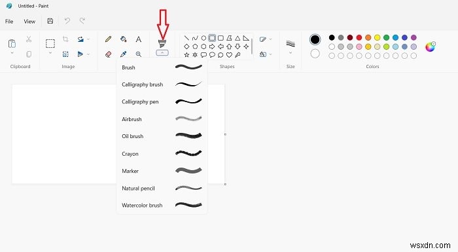
Task: Select the Color picker eyedropper tool
Action: [x=124, y=54]
